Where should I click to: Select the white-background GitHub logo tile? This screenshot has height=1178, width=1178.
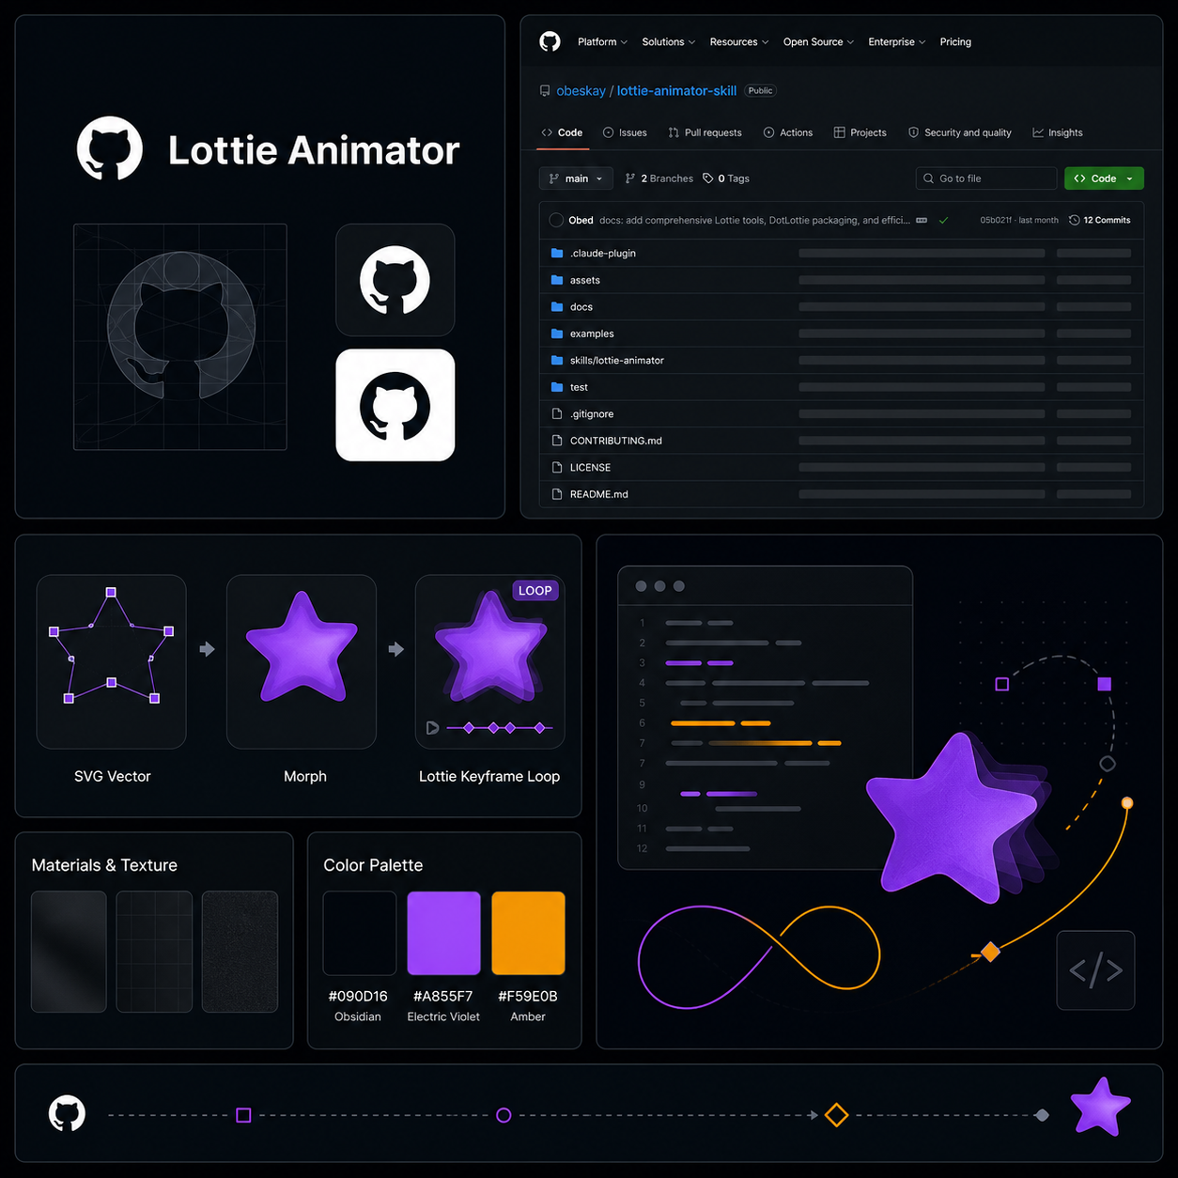pos(395,405)
